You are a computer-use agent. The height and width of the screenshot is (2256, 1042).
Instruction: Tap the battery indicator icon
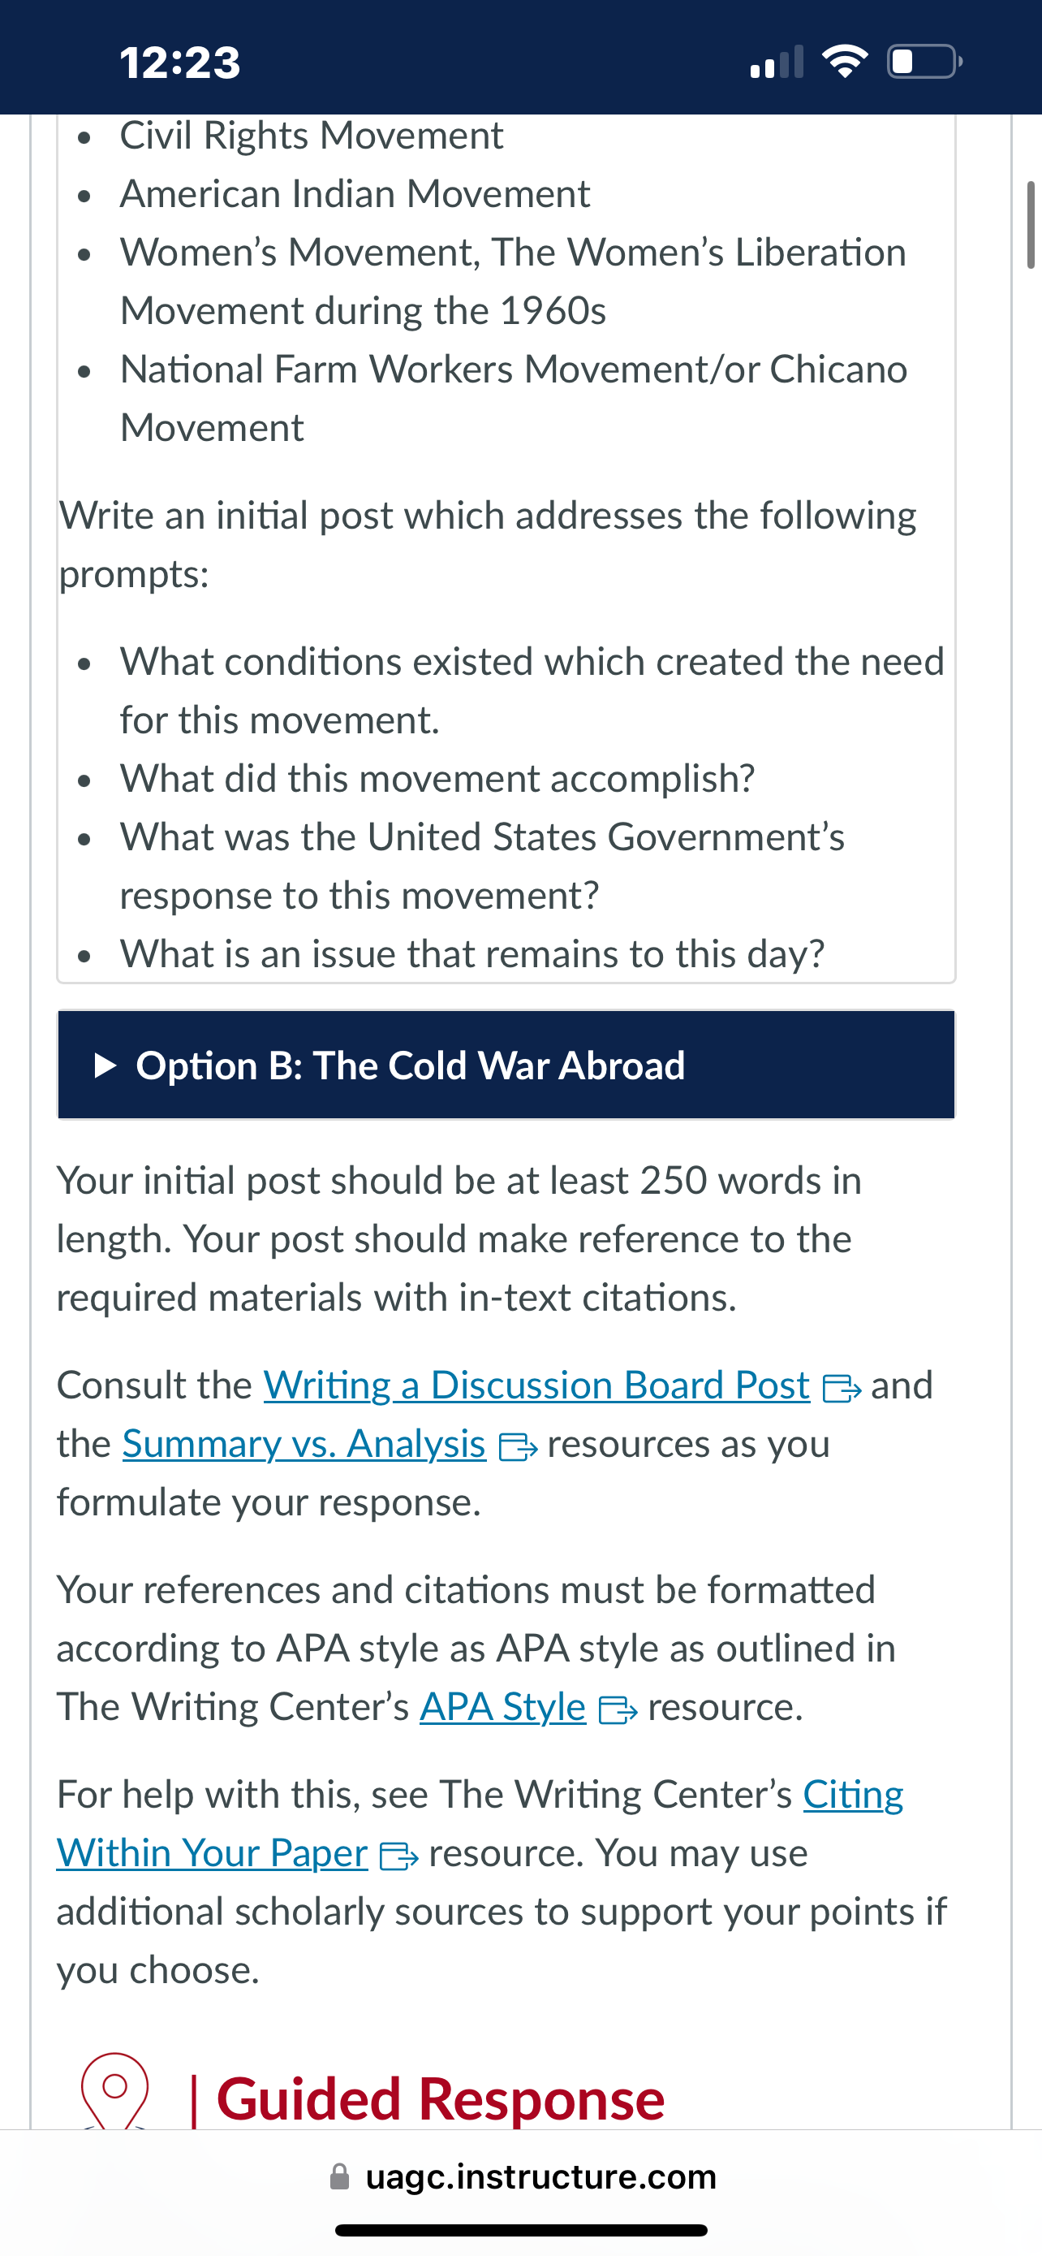[925, 61]
